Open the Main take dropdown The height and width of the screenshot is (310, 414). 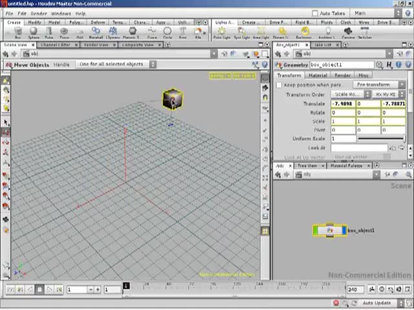(376, 13)
